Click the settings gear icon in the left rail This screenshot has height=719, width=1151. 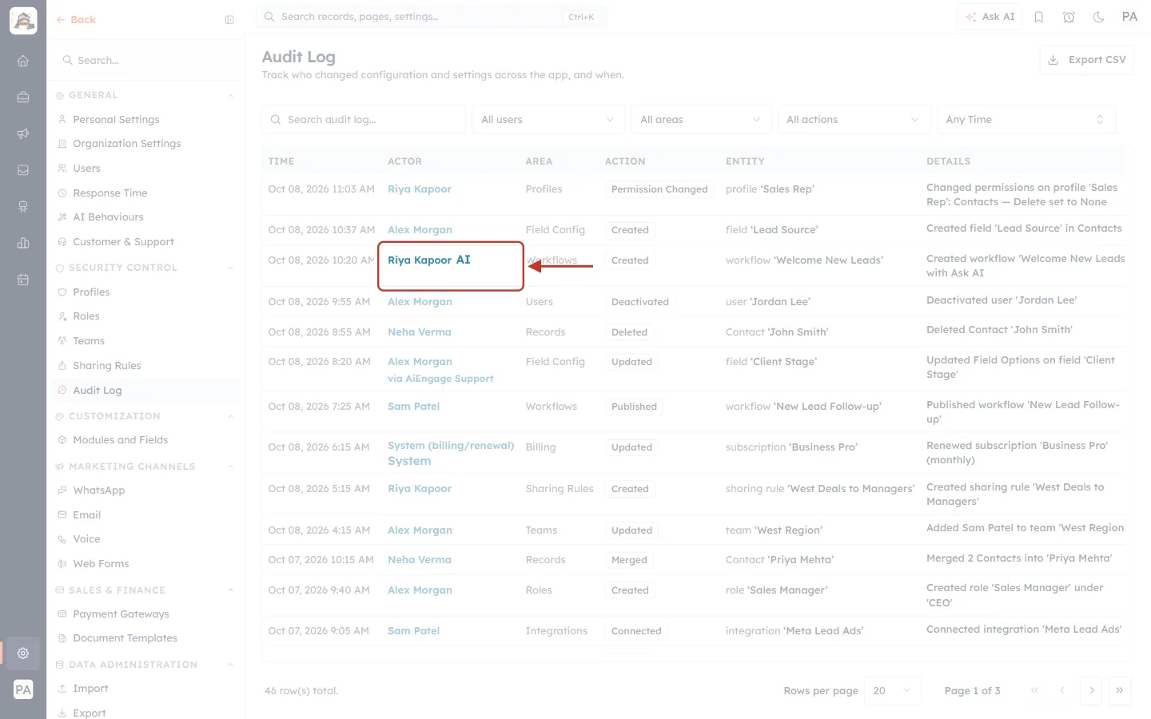tap(23, 653)
